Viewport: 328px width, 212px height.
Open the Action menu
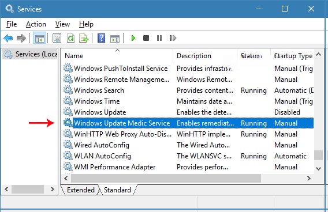[x=36, y=24]
